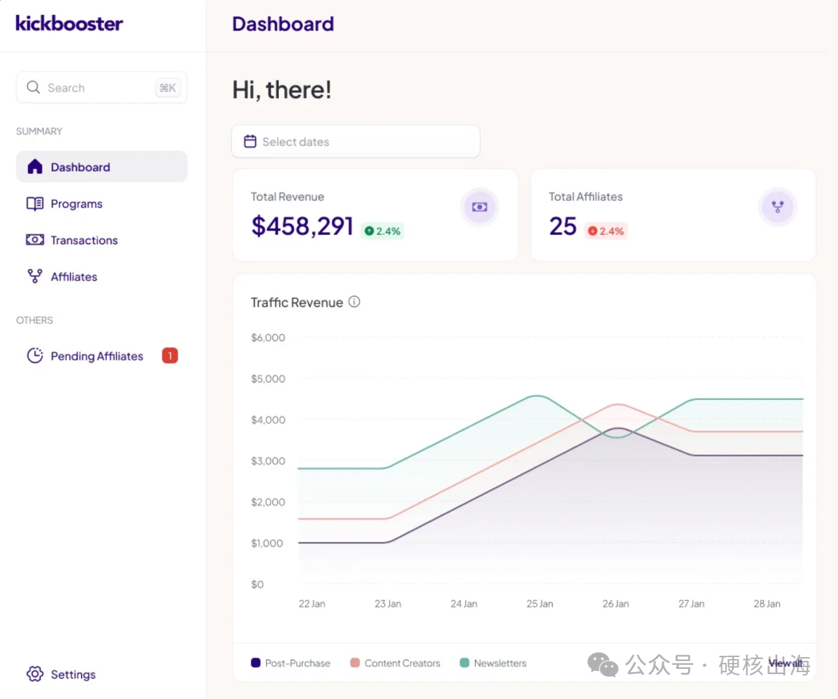Open the Programs menu item
Image resolution: width=838 pixels, height=699 pixels.
(101, 204)
